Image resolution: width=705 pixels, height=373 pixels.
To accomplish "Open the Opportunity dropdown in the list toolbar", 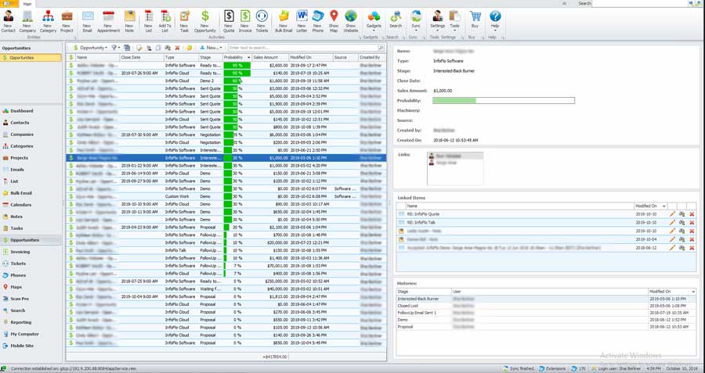I will click(90, 48).
